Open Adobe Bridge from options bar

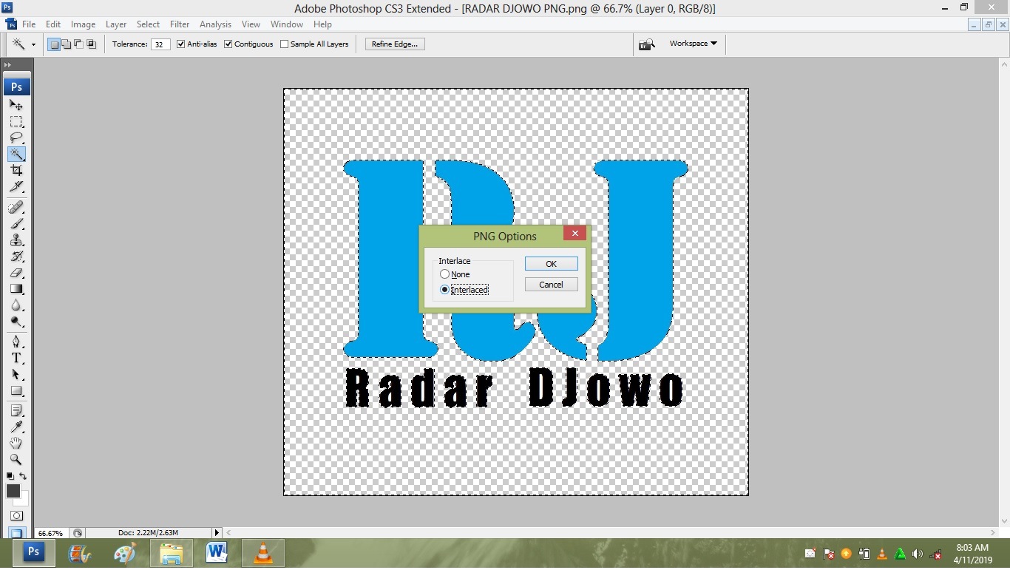pyautogui.click(x=646, y=44)
